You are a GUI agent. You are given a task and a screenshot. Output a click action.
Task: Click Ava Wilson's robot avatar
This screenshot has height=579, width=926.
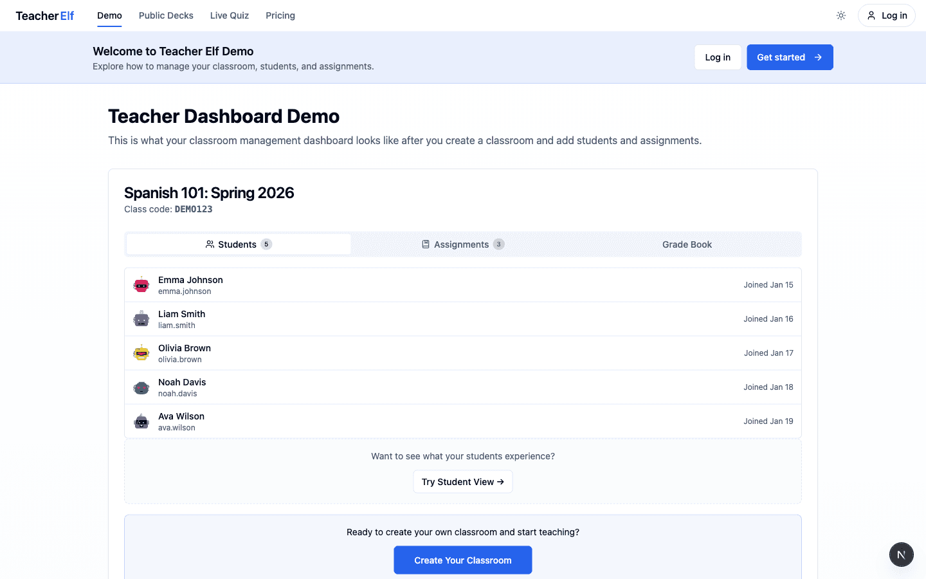pyautogui.click(x=141, y=421)
